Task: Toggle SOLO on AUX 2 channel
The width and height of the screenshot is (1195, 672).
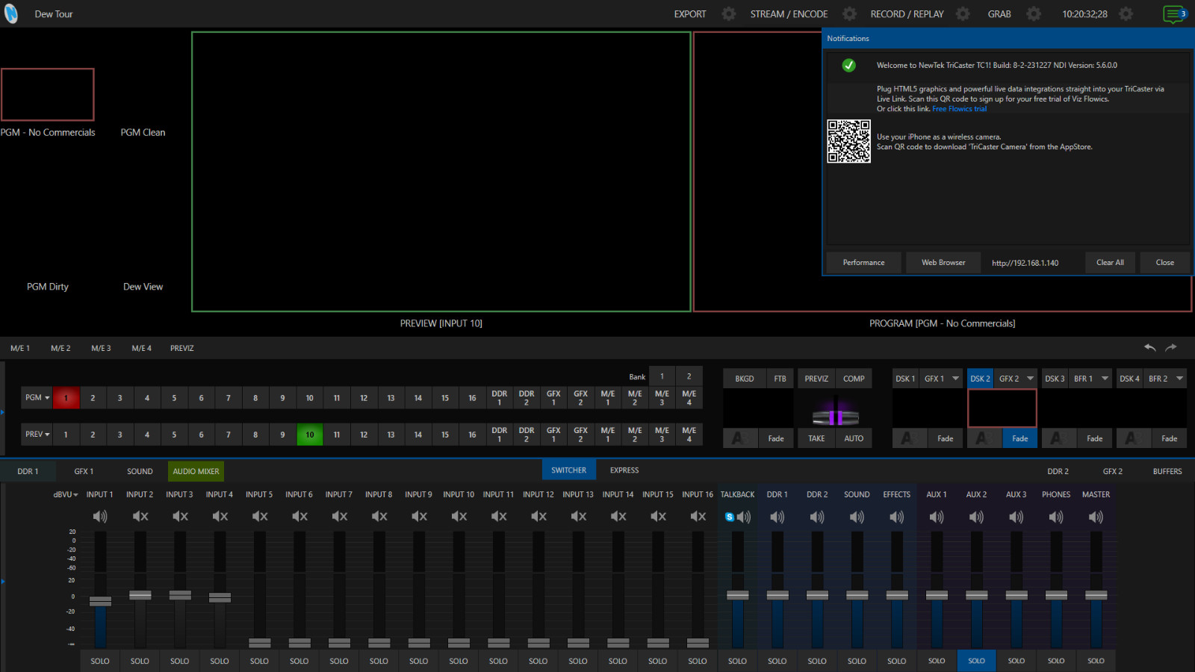Action: pos(976,661)
